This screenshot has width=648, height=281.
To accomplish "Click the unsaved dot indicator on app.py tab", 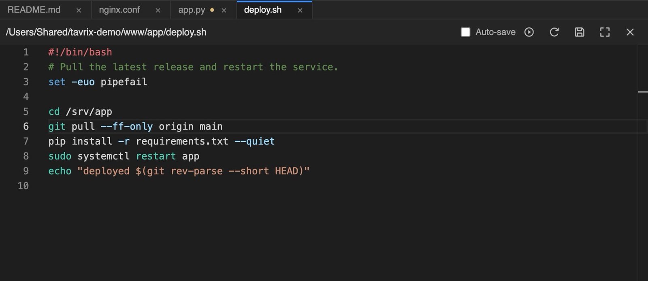I will pos(212,10).
